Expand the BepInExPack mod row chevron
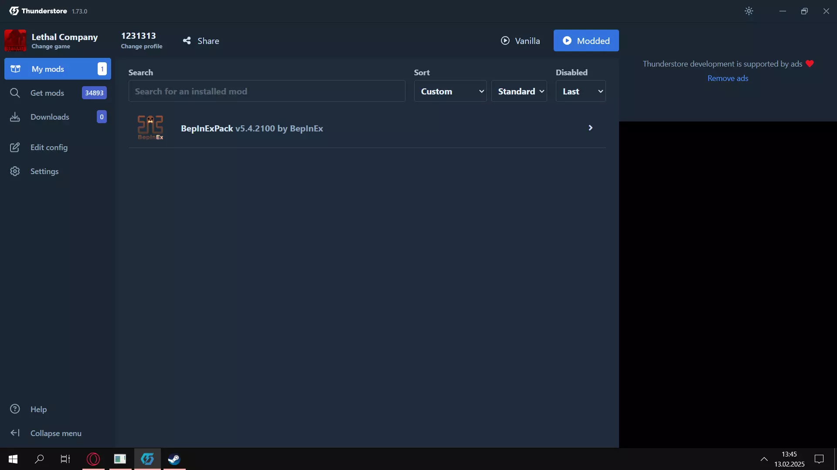 pyautogui.click(x=590, y=128)
